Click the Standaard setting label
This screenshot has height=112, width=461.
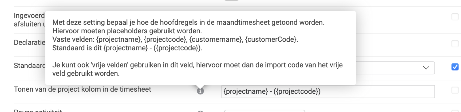[30, 66]
